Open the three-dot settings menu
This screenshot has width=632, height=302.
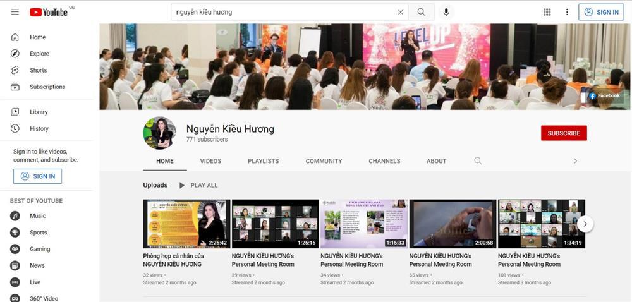click(x=567, y=12)
